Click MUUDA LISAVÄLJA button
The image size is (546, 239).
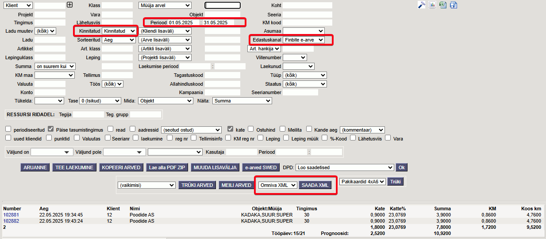point(215,167)
